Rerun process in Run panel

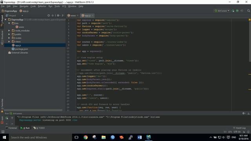(x=7, y=118)
